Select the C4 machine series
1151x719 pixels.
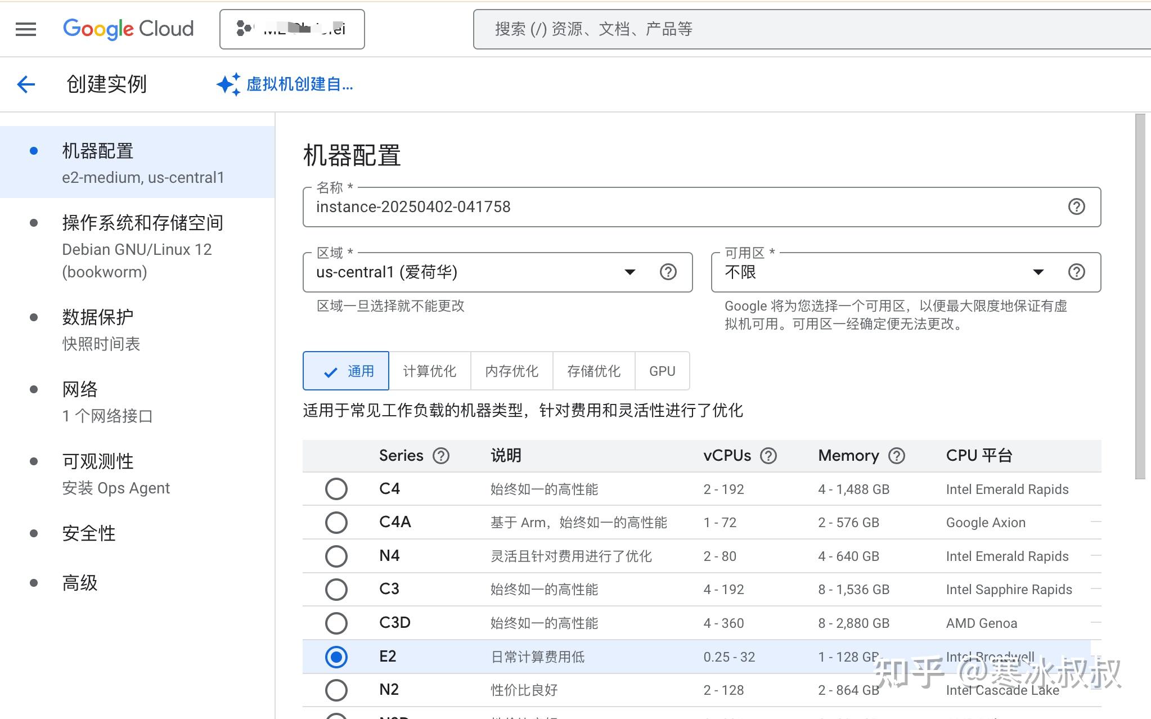(336, 489)
